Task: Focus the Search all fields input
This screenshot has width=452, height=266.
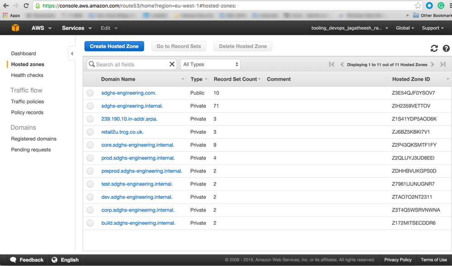Action: pyautogui.click(x=130, y=64)
